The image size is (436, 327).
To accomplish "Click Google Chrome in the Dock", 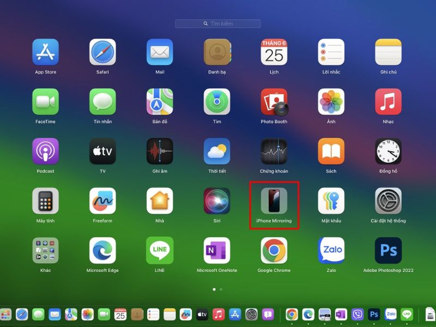I will 292,314.
